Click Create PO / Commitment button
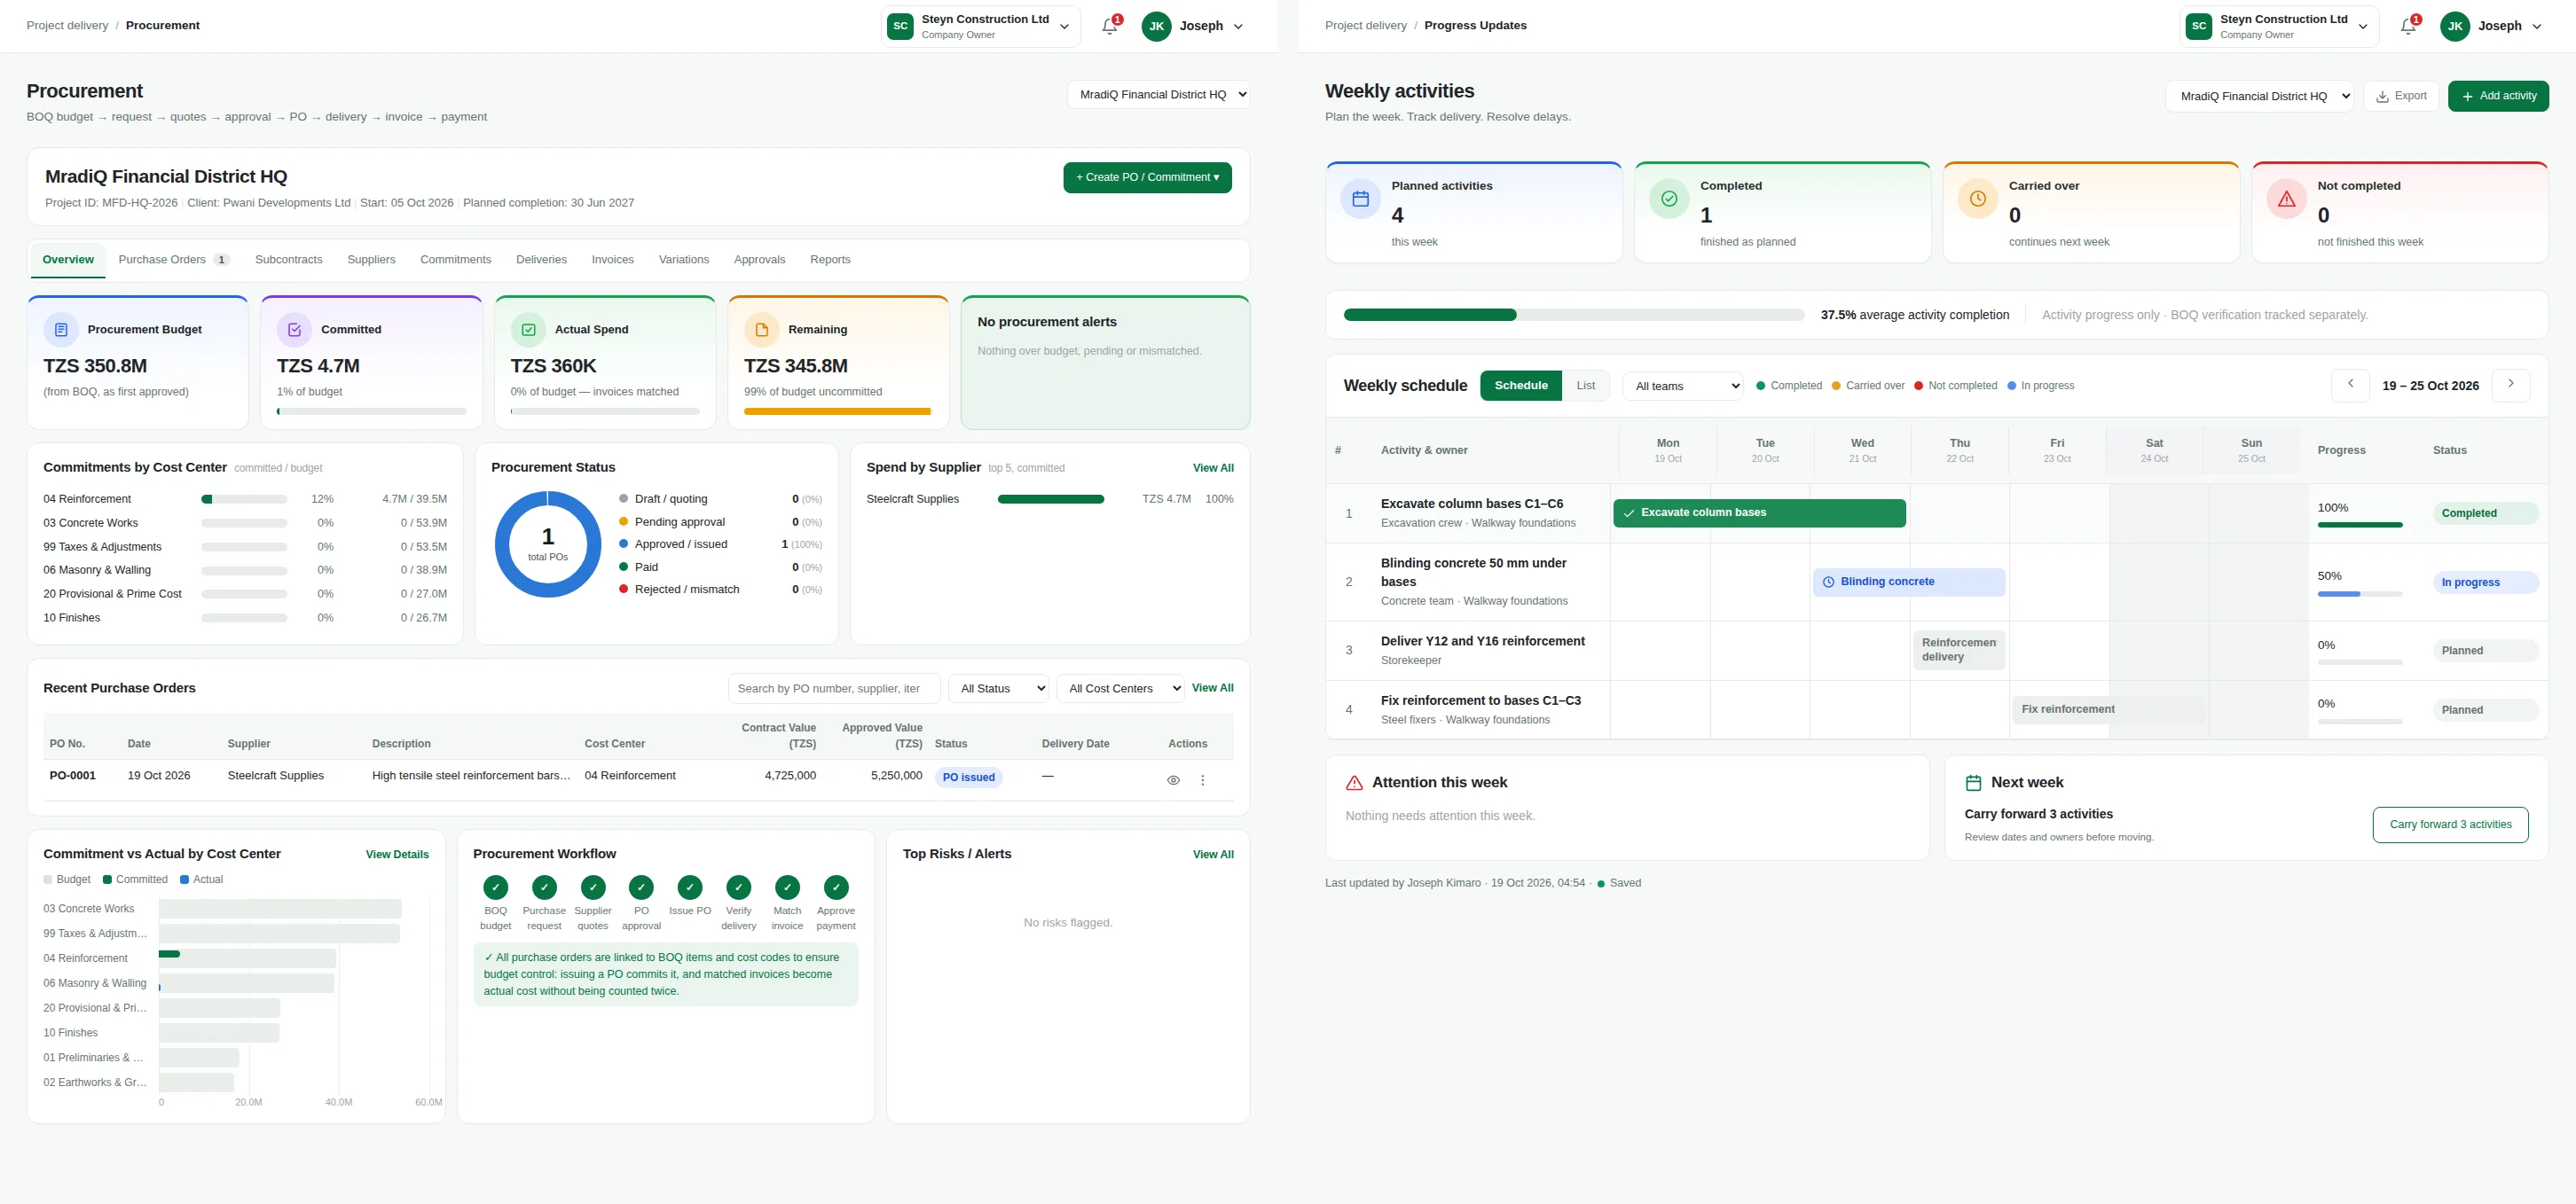 [x=1147, y=178]
